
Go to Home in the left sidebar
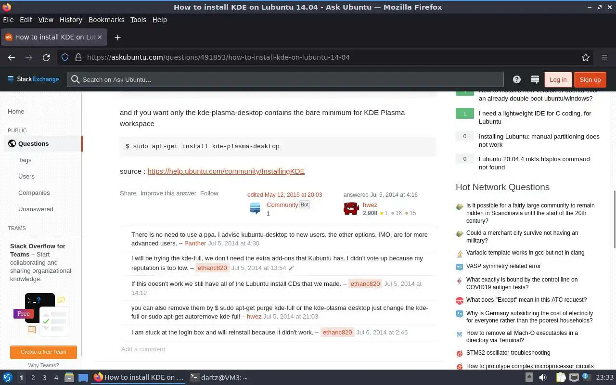pyautogui.click(x=16, y=112)
